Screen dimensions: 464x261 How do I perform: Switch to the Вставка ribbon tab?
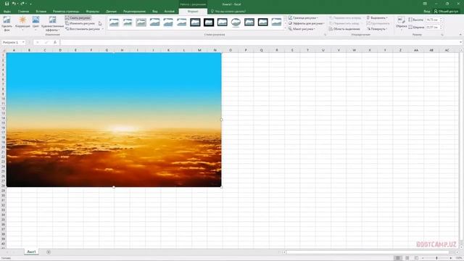(x=41, y=12)
